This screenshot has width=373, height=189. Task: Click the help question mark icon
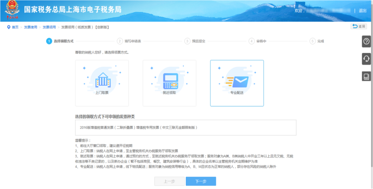[x=366, y=42]
